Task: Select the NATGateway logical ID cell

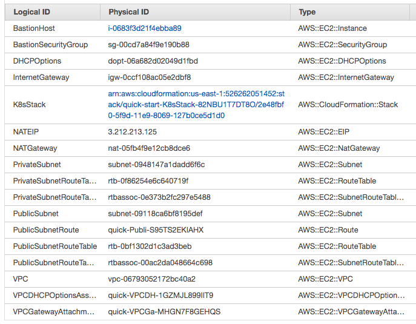Action: [35, 148]
